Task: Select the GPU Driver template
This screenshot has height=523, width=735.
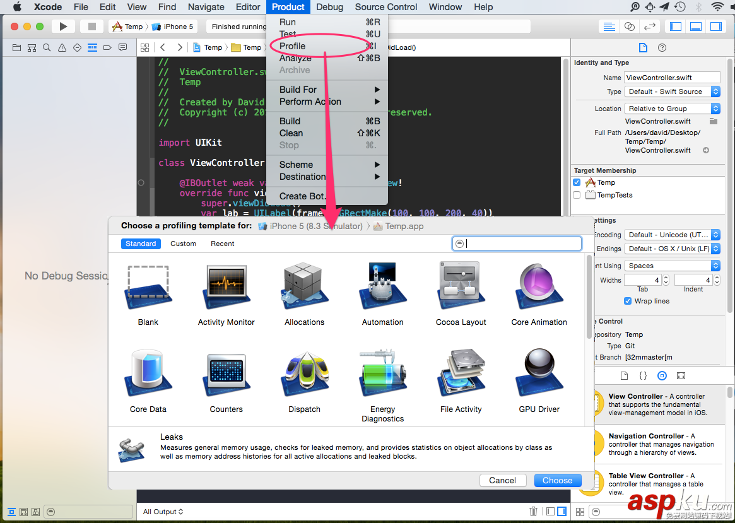Action: pyautogui.click(x=539, y=373)
